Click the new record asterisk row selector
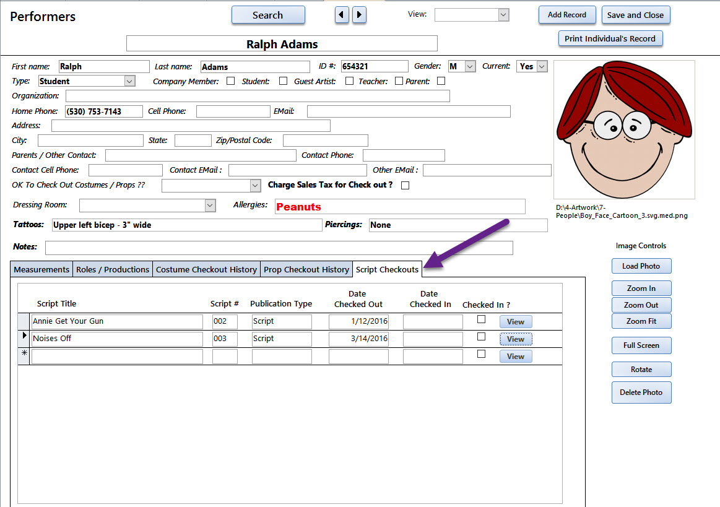The height and width of the screenshot is (507, 720). [24, 357]
